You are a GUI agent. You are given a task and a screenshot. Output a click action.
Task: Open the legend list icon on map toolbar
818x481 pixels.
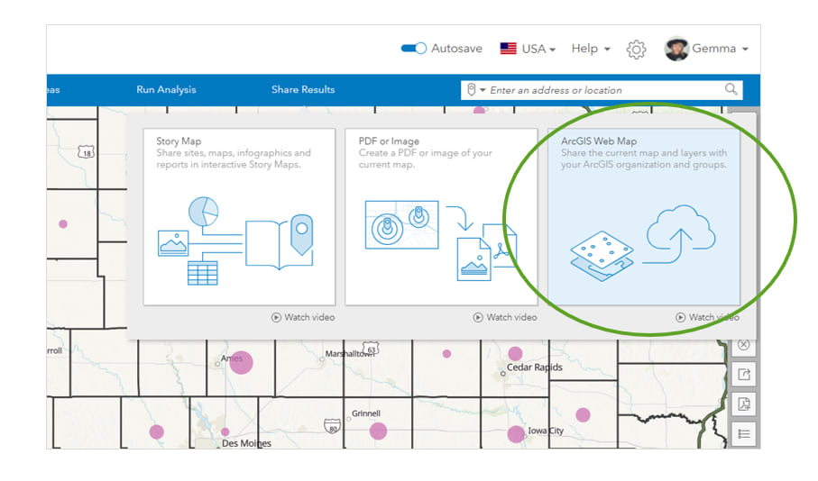(744, 433)
